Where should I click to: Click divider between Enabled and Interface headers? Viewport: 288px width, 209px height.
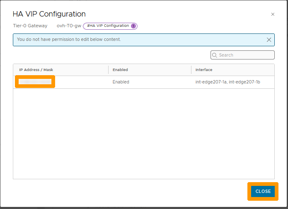pos(191,70)
